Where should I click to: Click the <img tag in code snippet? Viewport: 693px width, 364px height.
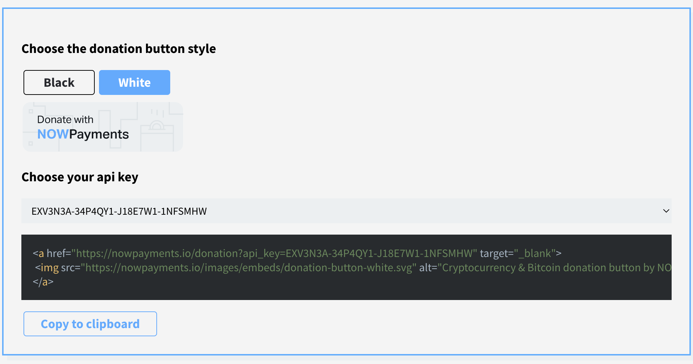[x=47, y=268]
